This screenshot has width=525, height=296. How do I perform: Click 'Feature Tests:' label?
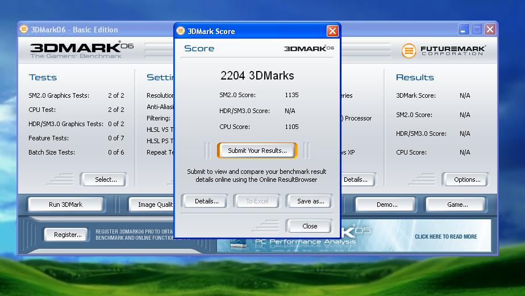[x=48, y=138]
